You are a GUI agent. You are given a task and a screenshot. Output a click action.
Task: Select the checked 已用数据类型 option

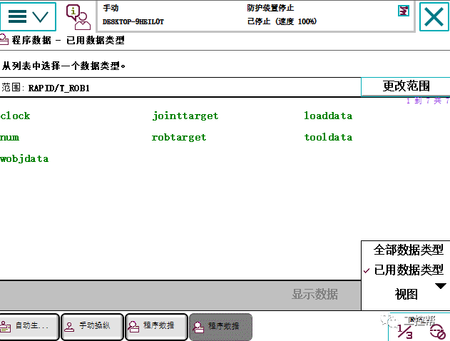(408, 270)
